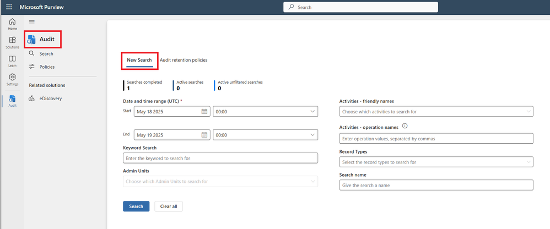Image resolution: width=550 pixels, height=229 pixels.
Task: Click the Start date field May 18 2025
Action: pos(172,111)
